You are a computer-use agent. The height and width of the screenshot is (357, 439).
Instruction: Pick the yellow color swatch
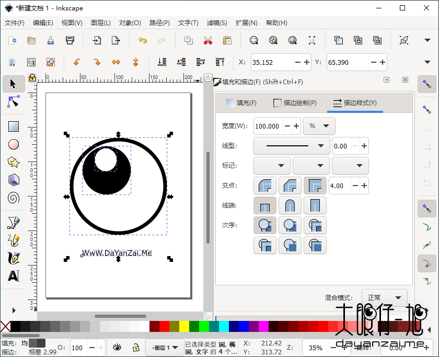pyautogui.click(x=184, y=327)
